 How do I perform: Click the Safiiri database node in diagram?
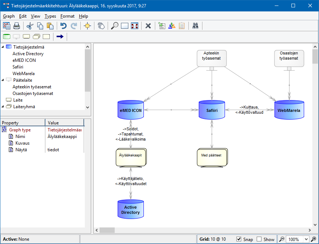click(x=212, y=110)
